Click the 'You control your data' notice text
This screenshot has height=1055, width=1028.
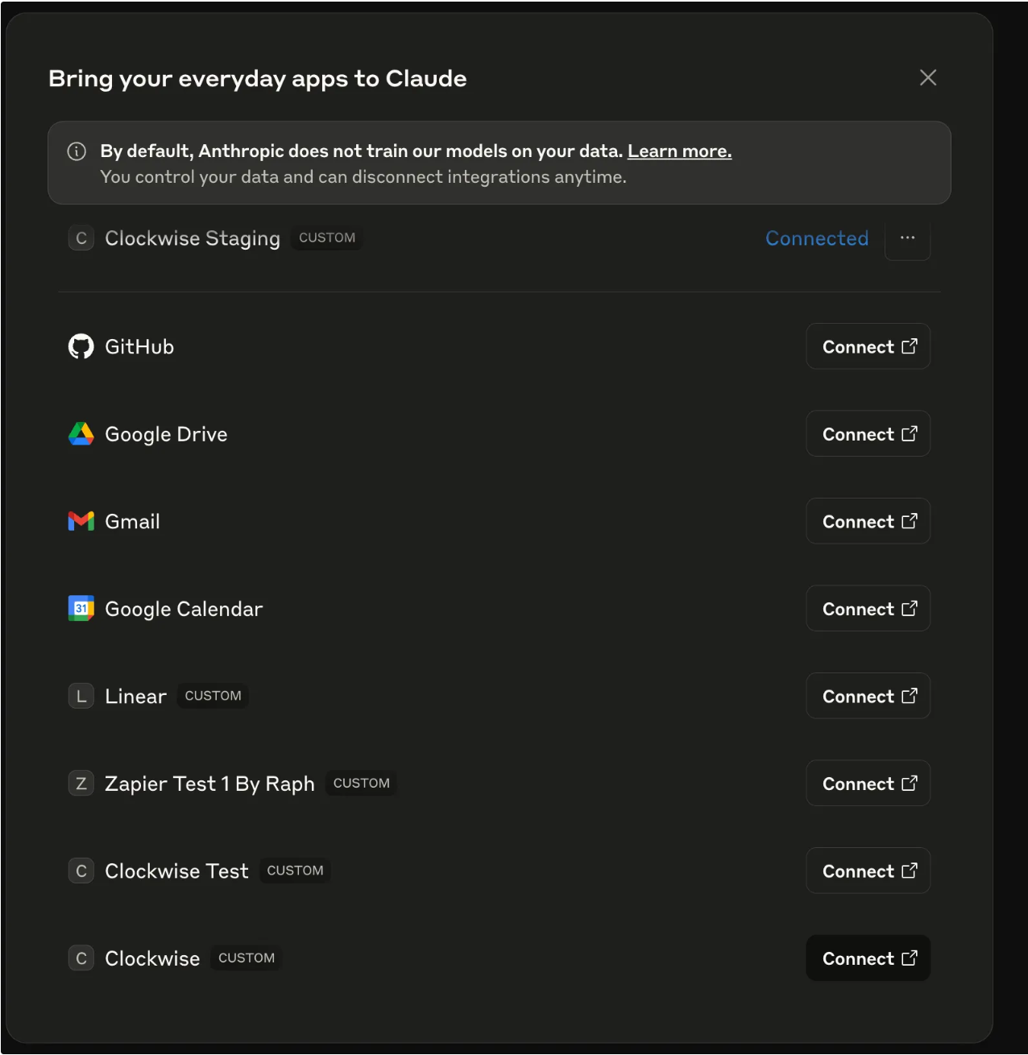(363, 176)
